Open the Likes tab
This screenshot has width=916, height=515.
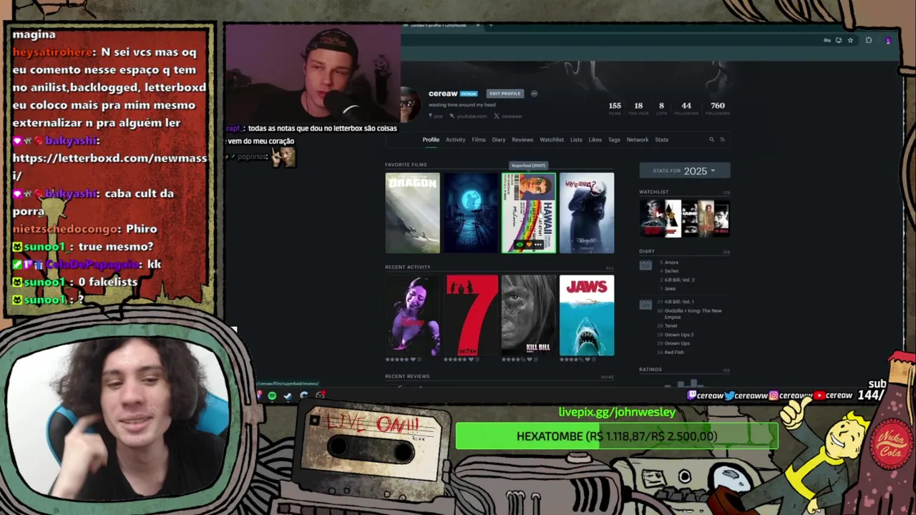[595, 139]
